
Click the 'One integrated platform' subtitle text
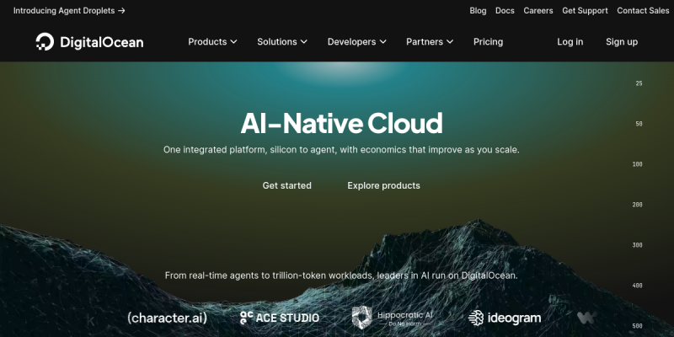coord(341,150)
